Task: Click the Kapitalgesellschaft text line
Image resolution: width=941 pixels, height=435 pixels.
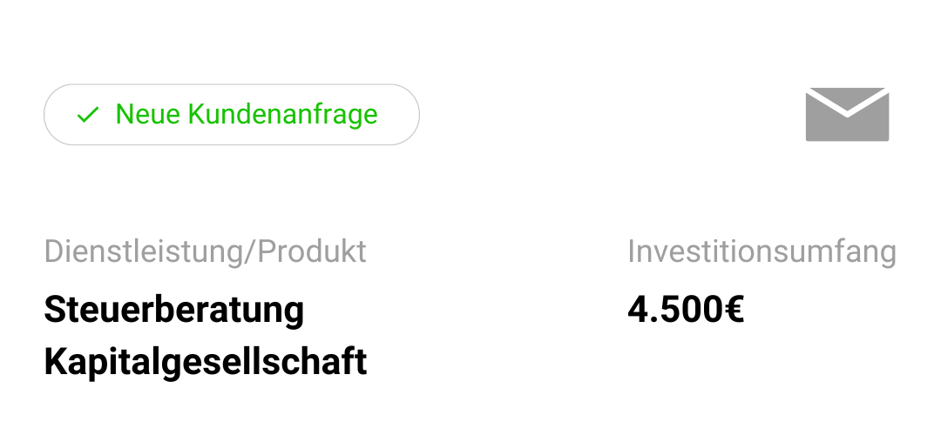Action: point(206,361)
